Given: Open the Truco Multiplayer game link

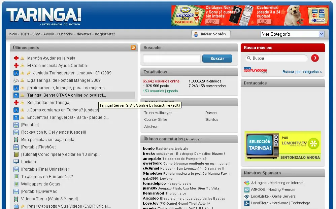Looking at the screenshot, I should [158, 113].
